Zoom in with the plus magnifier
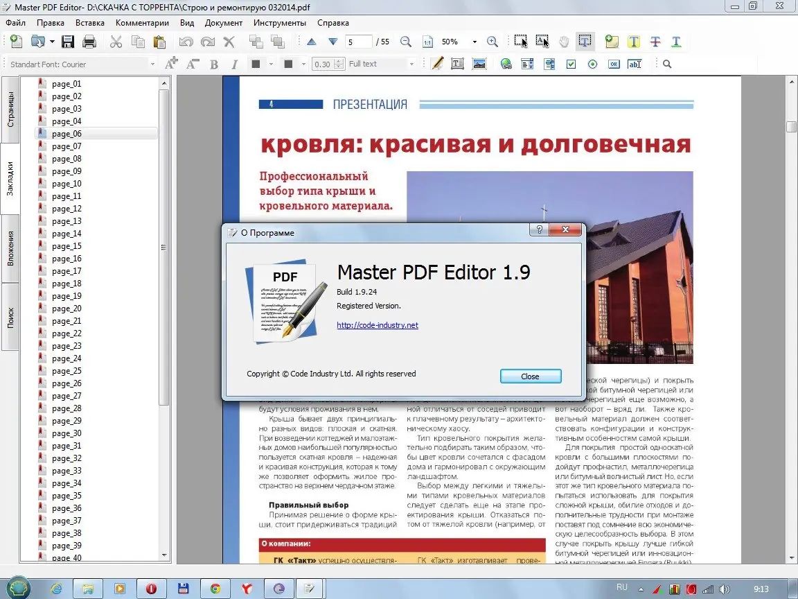The height and width of the screenshot is (599, 798). point(492,42)
